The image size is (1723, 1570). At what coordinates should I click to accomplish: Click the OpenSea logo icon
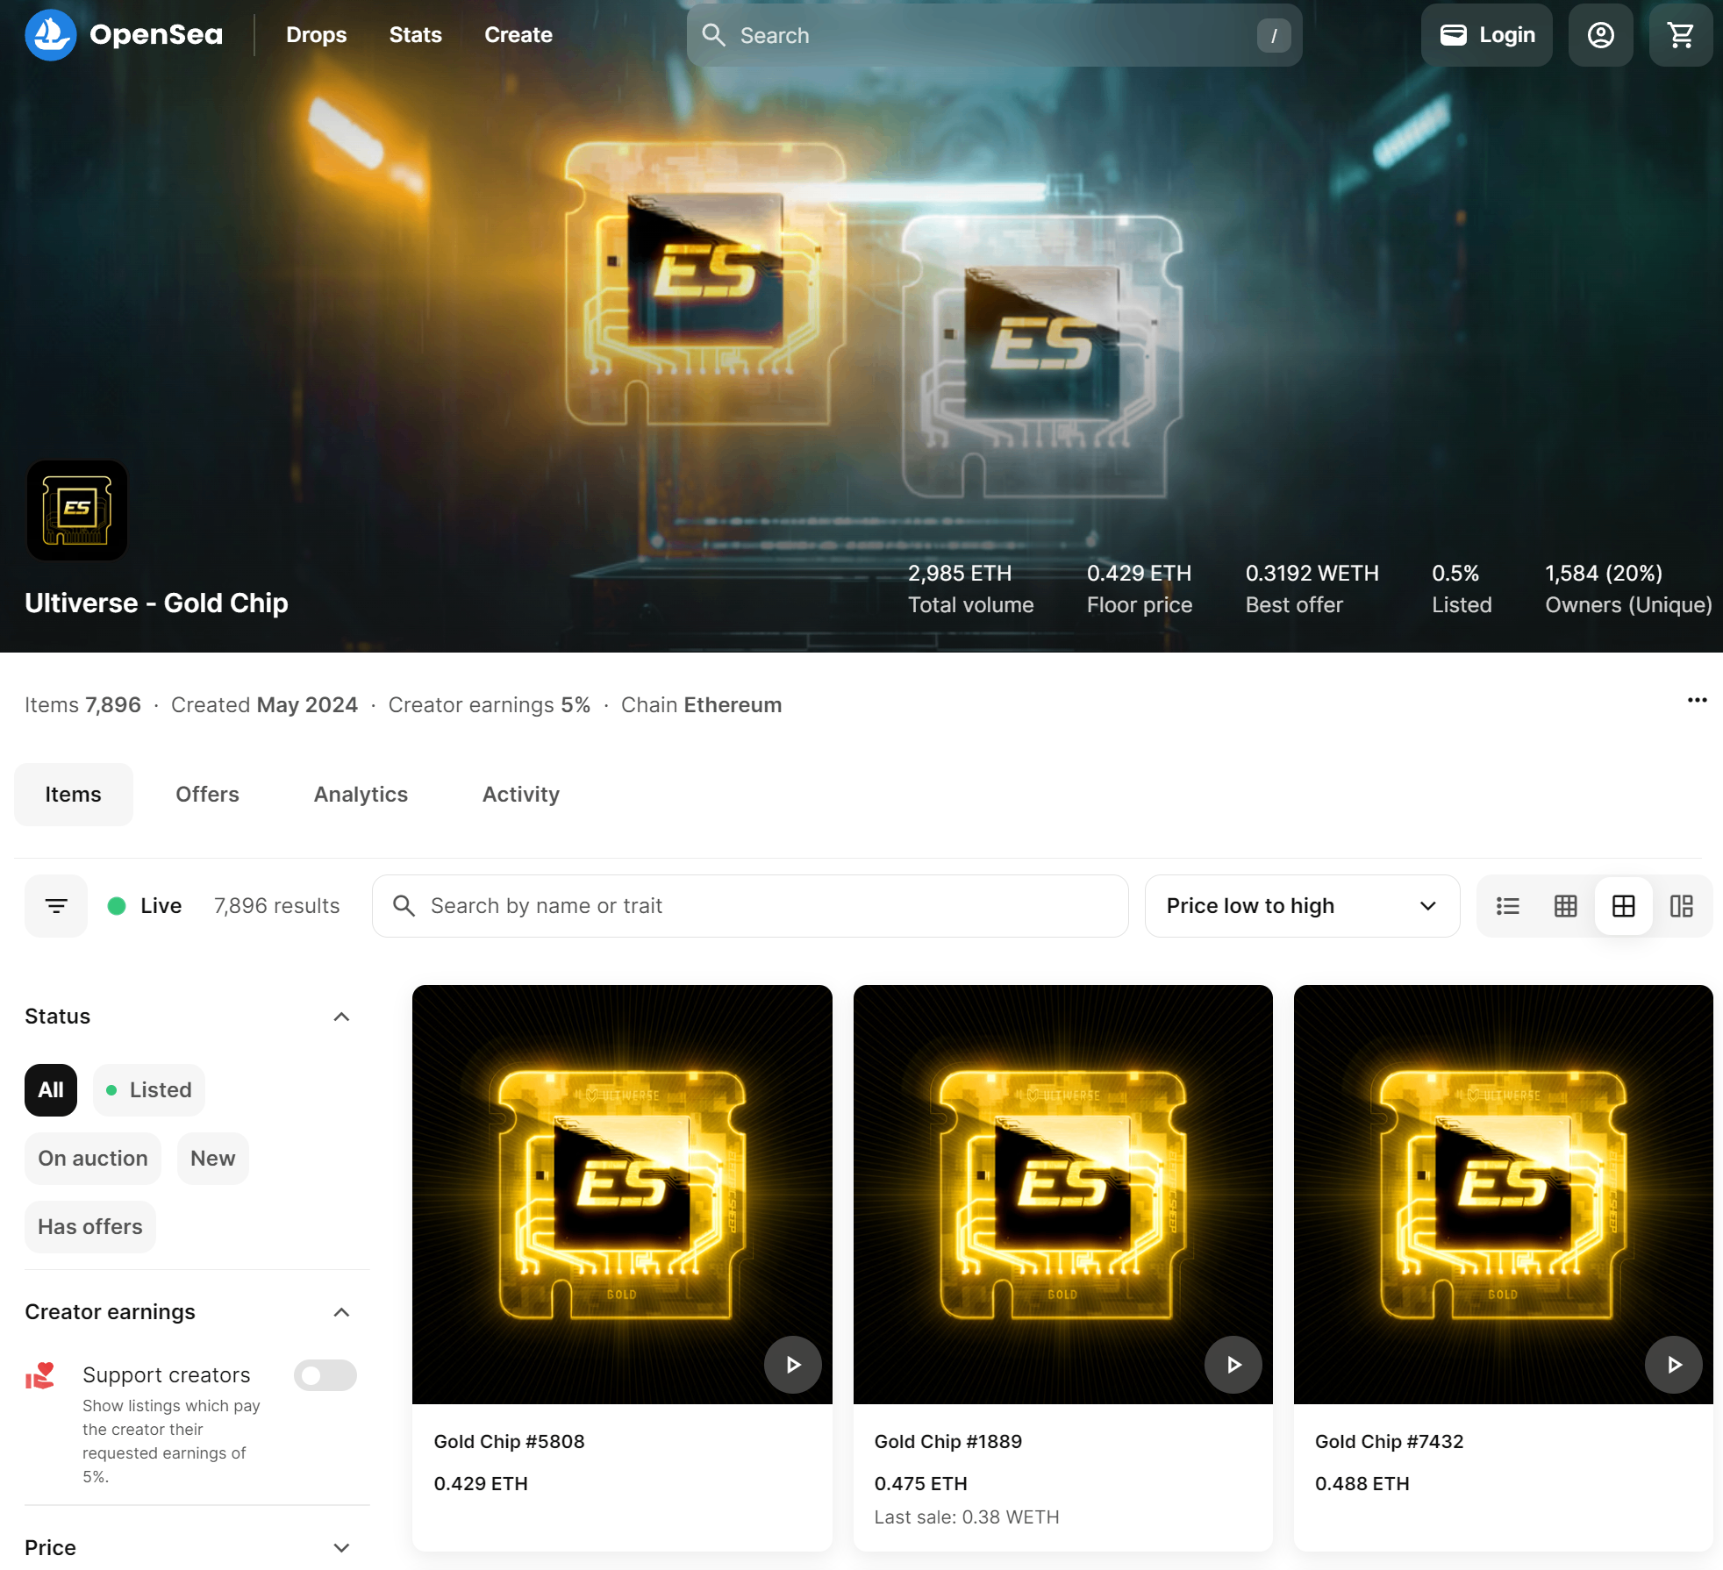[51, 35]
